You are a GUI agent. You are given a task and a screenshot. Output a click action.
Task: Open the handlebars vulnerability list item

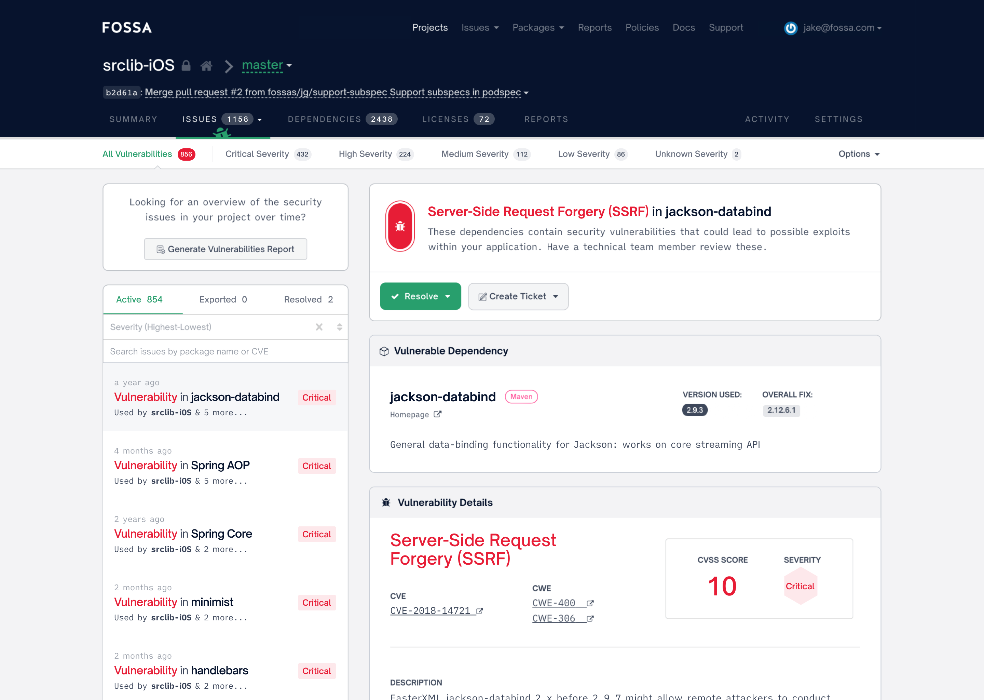[x=225, y=671]
